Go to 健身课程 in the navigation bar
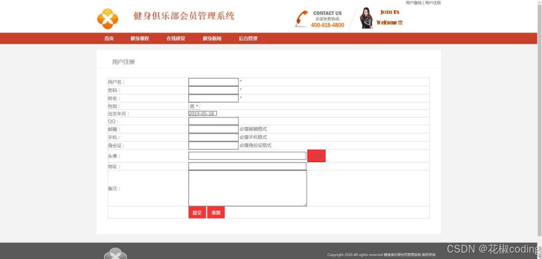Screen dimensions: 542x259 tap(140, 39)
